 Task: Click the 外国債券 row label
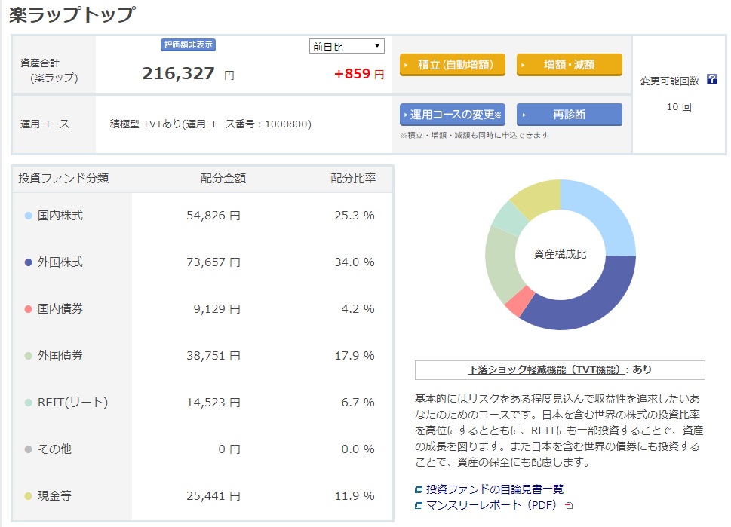click(60, 356)
